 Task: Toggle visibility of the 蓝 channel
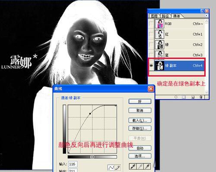point(151,55)
